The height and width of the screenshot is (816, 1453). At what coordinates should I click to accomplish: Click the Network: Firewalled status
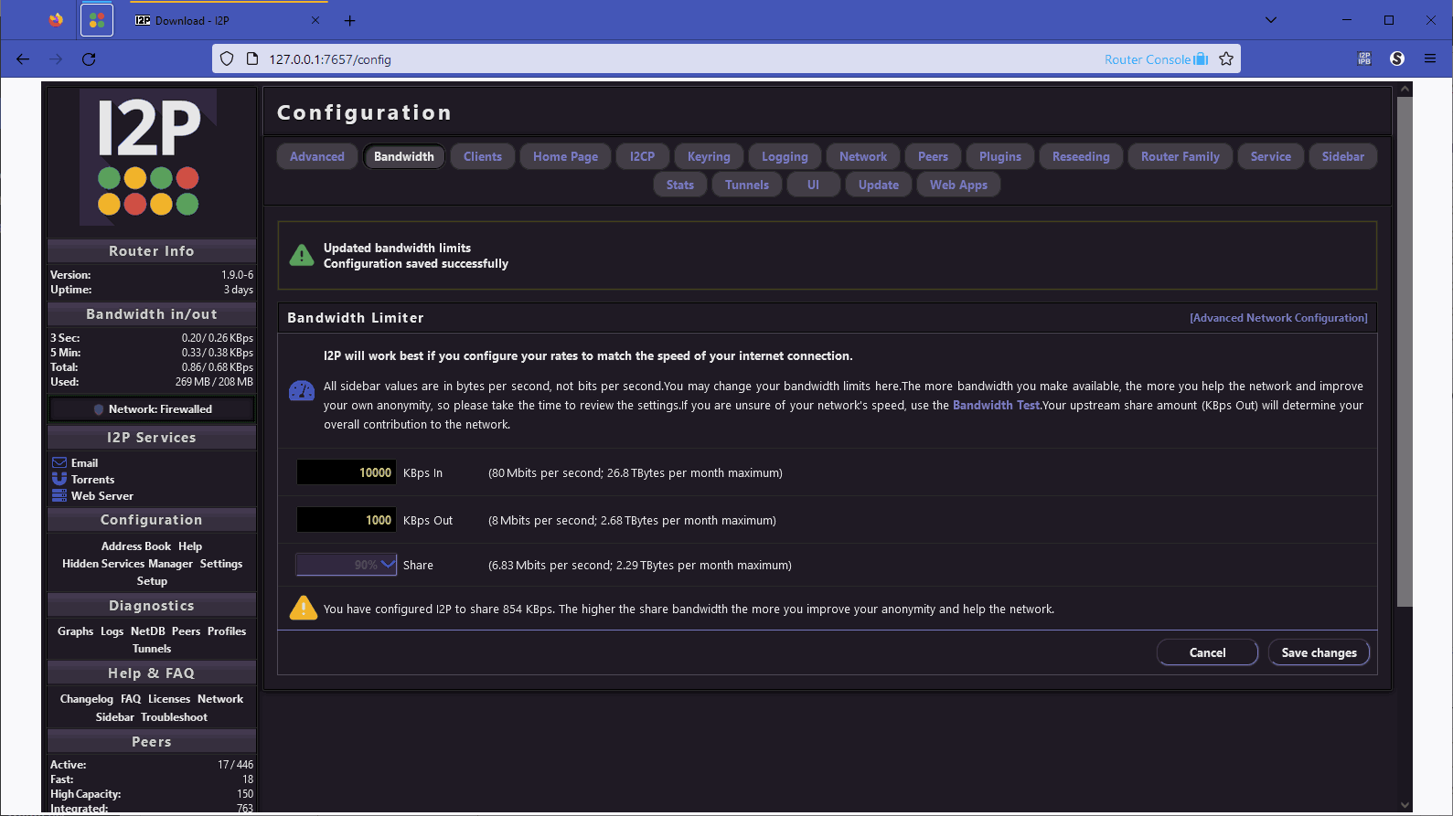pos(152,409)
